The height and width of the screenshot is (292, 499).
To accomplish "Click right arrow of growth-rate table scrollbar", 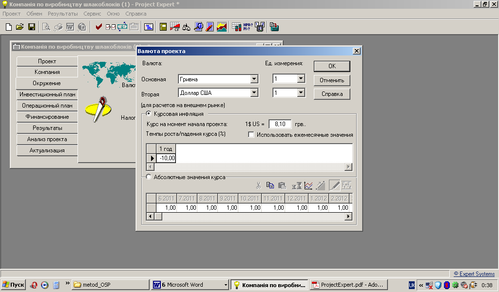I will click(x=348, y=166).
